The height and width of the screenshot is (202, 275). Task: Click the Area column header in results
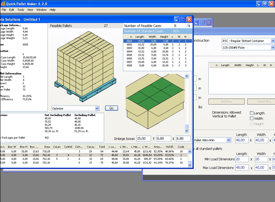click(x=47, y=146)
